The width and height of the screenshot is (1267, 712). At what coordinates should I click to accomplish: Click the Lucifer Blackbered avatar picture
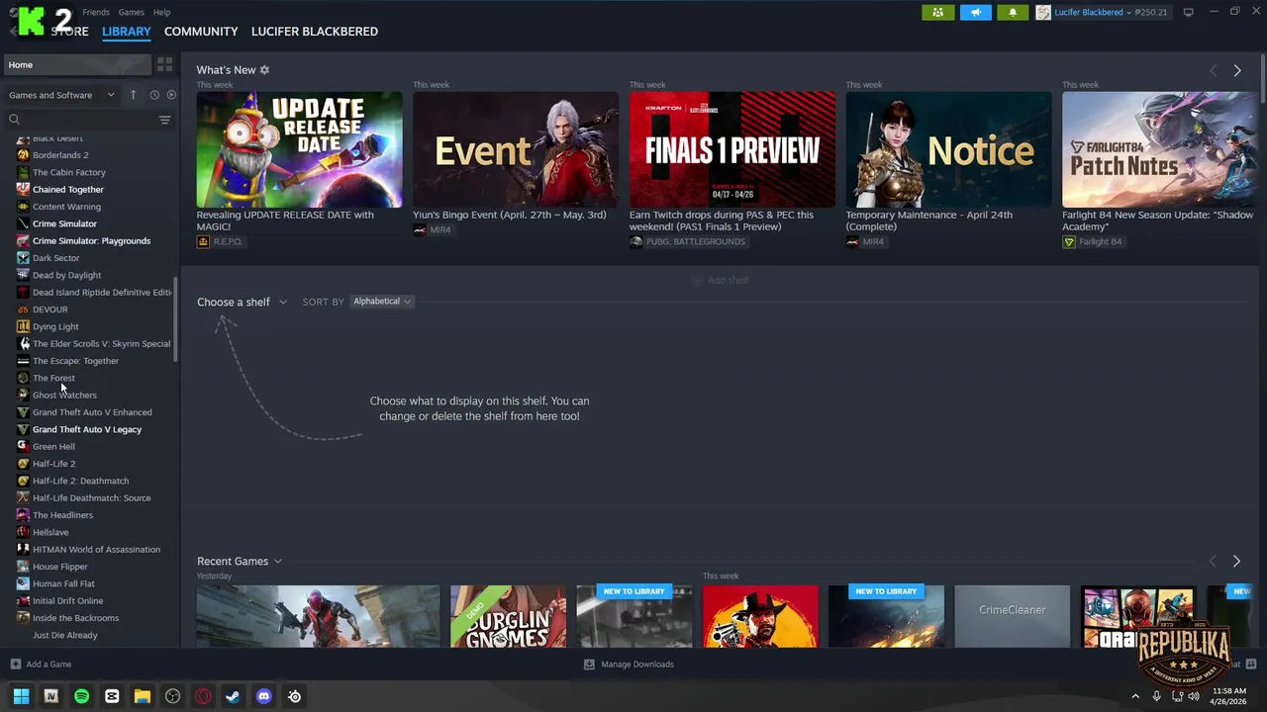1043,12
